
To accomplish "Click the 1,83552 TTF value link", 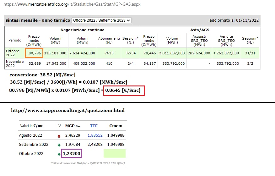I will 95,135.
